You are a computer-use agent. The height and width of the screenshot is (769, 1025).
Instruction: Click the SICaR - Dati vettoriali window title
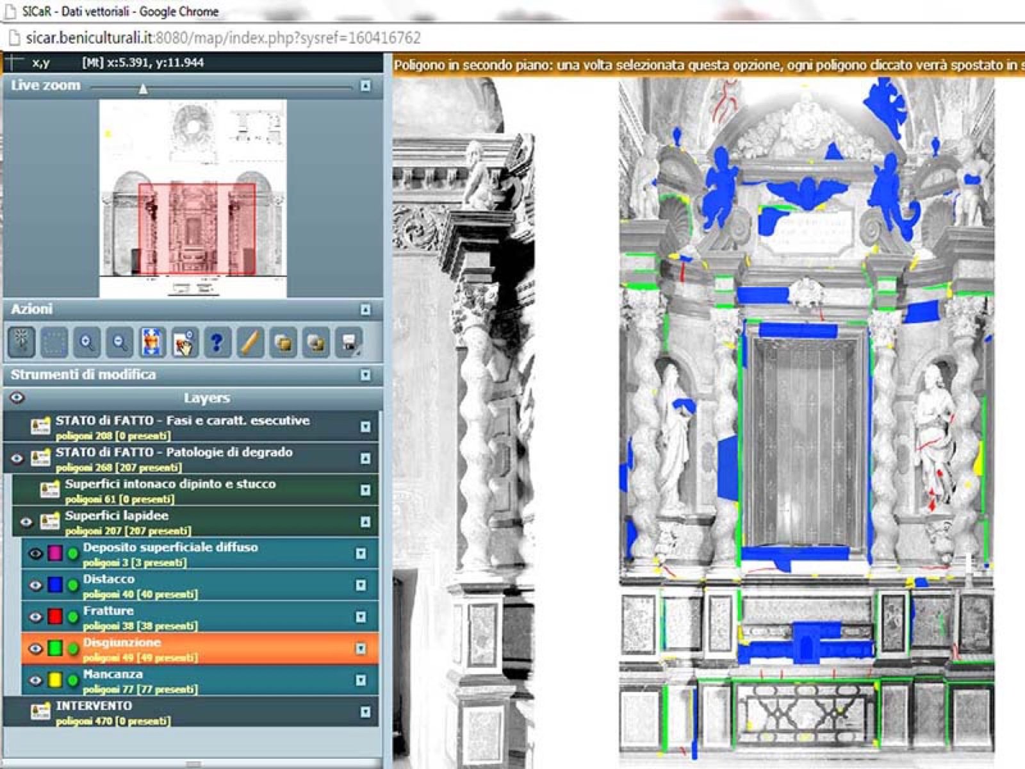(120, 12)
